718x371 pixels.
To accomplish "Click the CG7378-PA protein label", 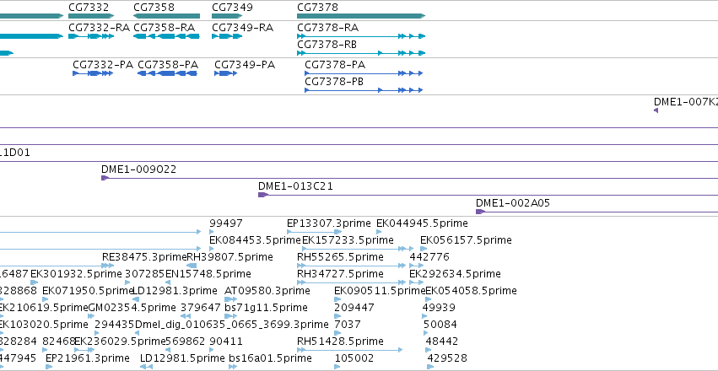I will [x=335, y=65].
